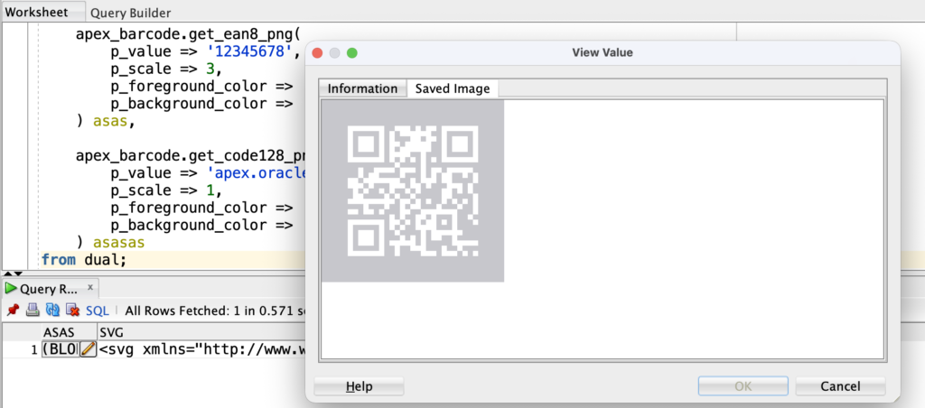
Task: Click the QR code image preview
Action: (x=413, y=190)
